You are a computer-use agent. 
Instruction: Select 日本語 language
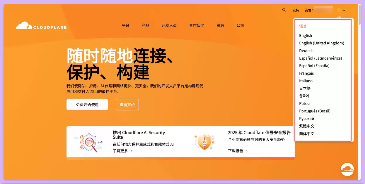pos(305,88)
